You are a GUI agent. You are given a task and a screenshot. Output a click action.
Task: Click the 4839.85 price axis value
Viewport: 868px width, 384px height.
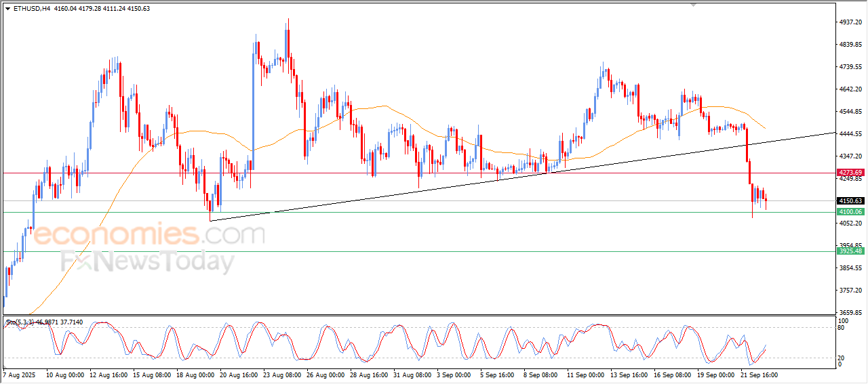(x=850, y=45)
